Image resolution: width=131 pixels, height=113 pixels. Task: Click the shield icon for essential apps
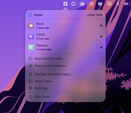tap(30, 74)
